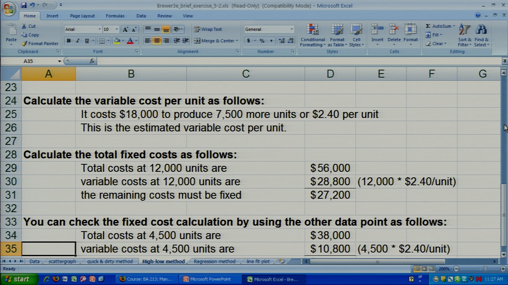Image resolution: width=508 pixels, height=285 pixels.
Task: Click the Cut scissors icon
Action: [x=24, y=26]
